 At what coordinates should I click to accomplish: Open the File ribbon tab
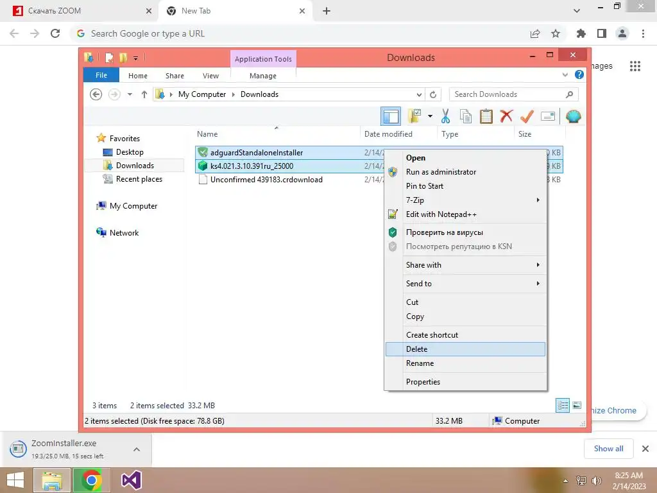tap(101, 75)
